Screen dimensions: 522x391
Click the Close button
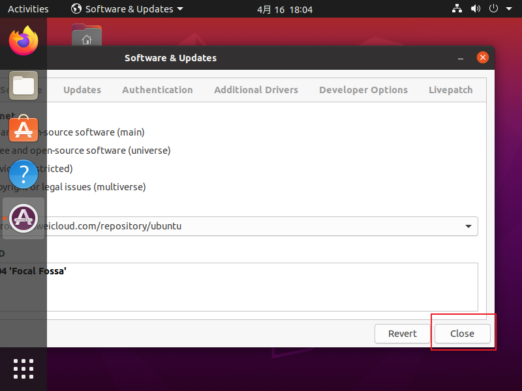[x=462, y=334]
